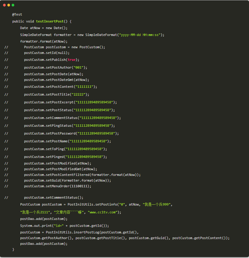Click the testInsertPost method name

[50, 21]
